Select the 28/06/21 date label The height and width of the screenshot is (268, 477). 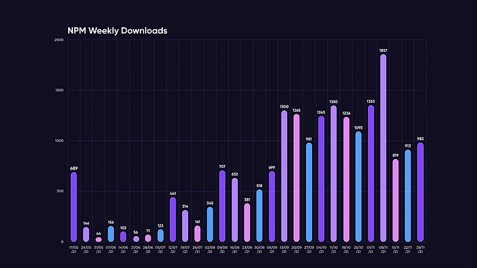pos(148,250)
